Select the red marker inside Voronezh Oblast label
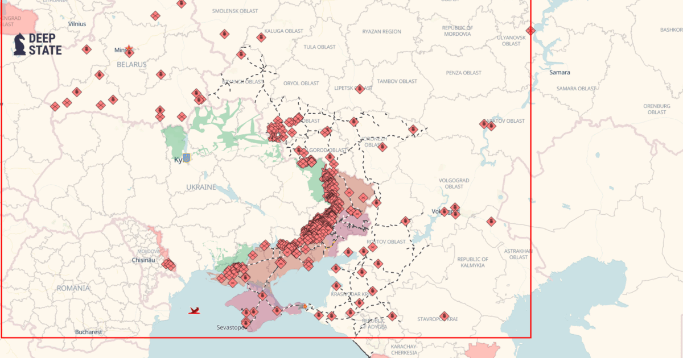The width and height of the screenshot is (683, 358). point(382,147)
